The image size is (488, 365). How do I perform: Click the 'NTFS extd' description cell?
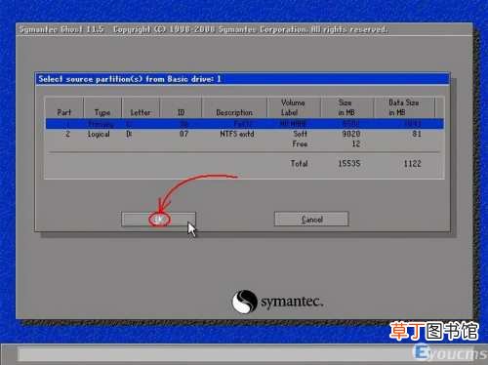click(x=237, y=134)
